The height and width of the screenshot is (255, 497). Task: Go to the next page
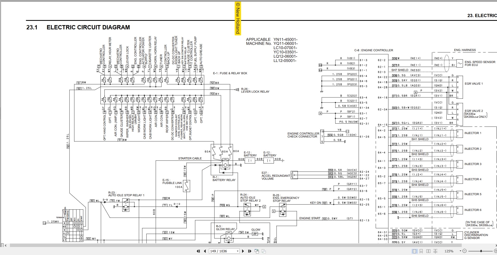(243, 251)
